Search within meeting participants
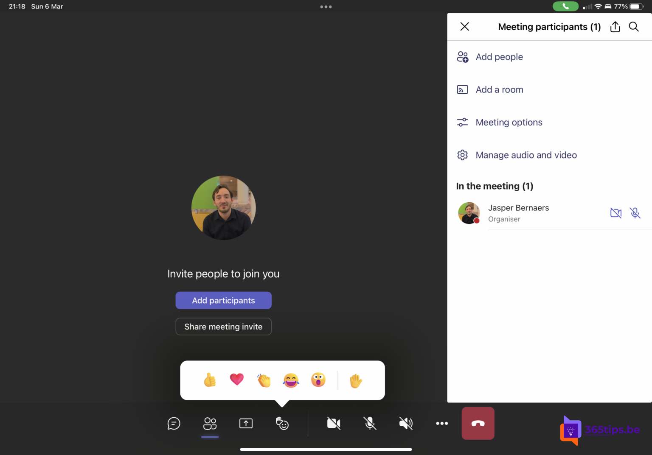Screen dimensions: 652x455 tap(634, 26)
